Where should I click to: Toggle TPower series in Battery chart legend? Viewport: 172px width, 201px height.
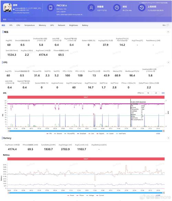[80, 195]
